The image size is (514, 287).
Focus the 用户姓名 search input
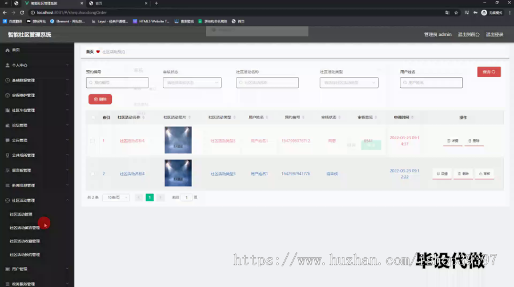tap(431, 83)
